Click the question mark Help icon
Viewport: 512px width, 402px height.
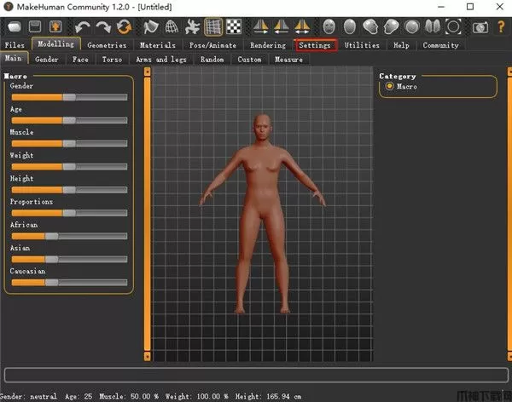point(500,26)
